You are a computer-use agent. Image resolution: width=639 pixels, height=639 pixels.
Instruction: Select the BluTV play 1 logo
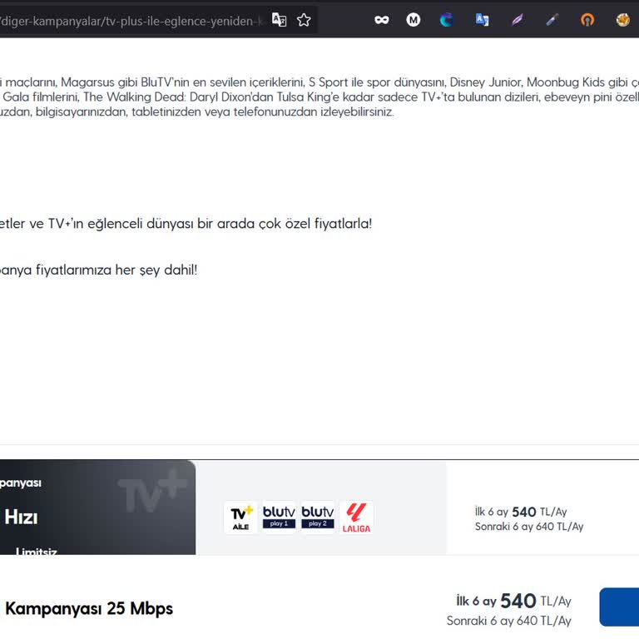tap(279, 518)
